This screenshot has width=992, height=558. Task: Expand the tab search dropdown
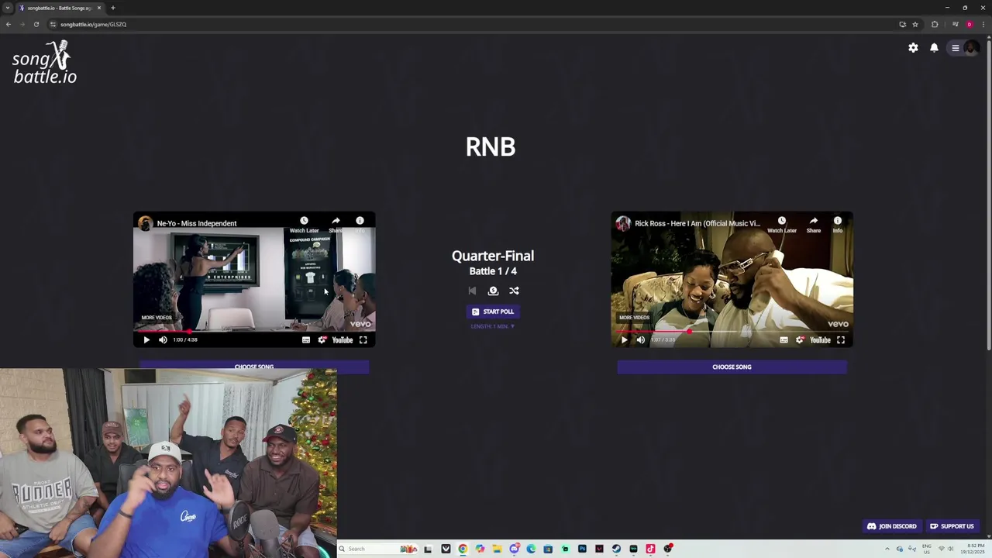point(8,8)
